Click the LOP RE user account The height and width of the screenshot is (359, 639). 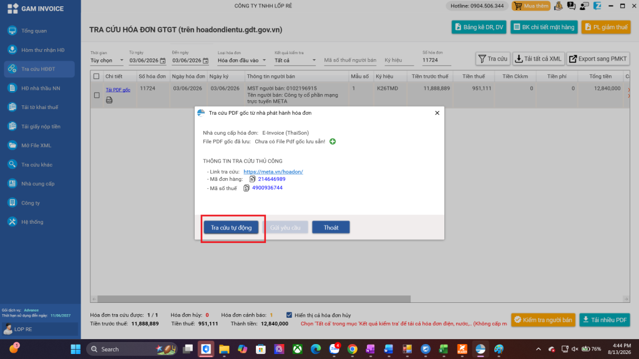[39, 329]
